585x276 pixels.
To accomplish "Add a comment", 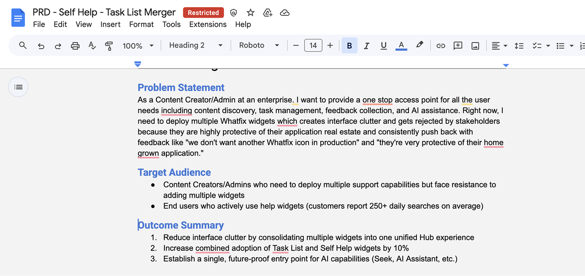I will [x=458, y=46].
